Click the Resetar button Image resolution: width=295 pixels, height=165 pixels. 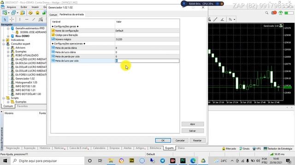pyautogui.click(x=197, y=141)
